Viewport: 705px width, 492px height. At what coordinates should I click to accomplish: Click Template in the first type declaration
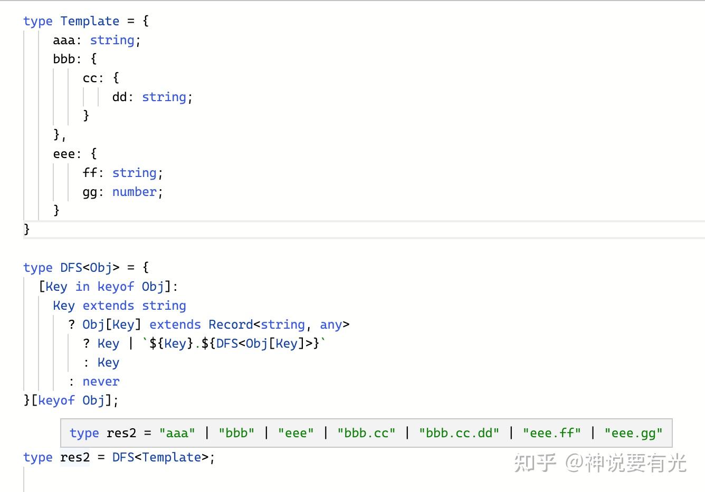pos(90,21)
